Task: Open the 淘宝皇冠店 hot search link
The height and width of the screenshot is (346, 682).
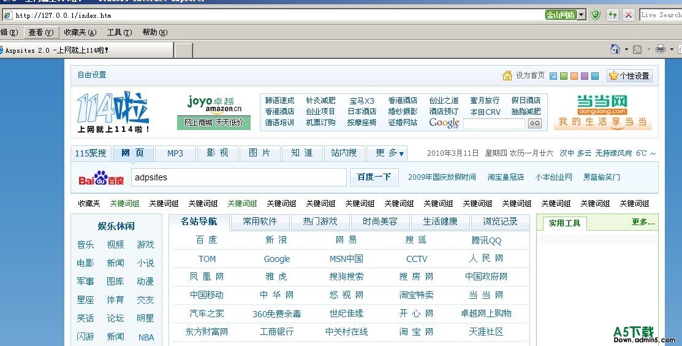Action: pyautogui.click(x=506, y=177)
